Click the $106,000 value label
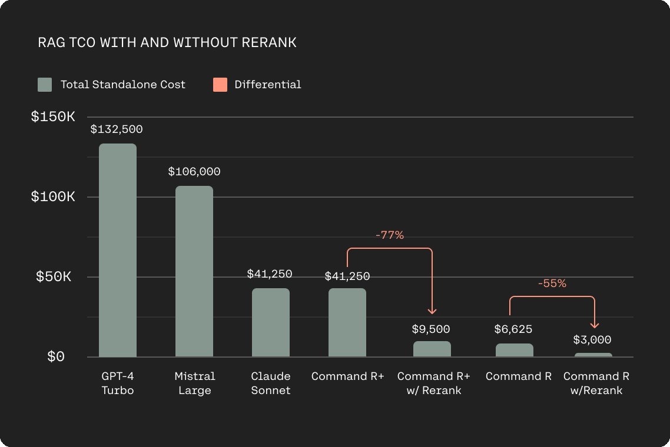The width and height of the screenshot is (670, 447). coord(194,172)
